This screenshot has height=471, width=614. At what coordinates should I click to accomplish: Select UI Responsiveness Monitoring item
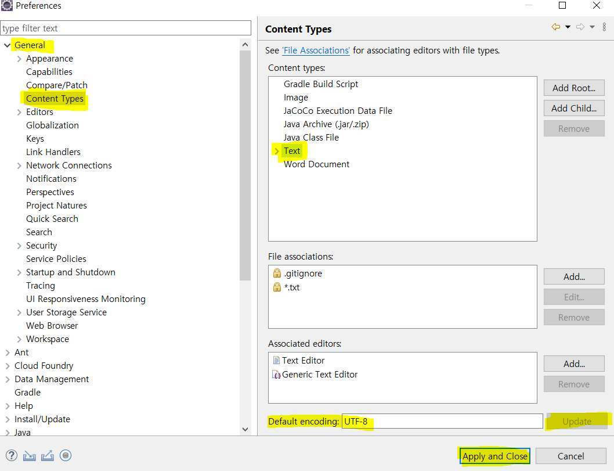tap(86, 299)
